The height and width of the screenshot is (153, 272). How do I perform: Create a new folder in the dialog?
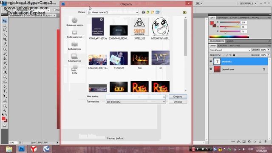tap(153, 12)
